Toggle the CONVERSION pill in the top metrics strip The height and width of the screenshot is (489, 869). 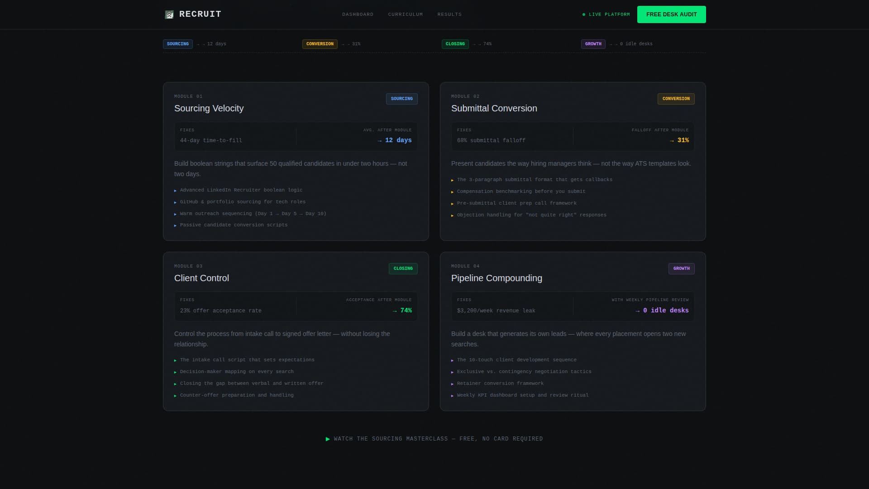[x=320, y=44]
